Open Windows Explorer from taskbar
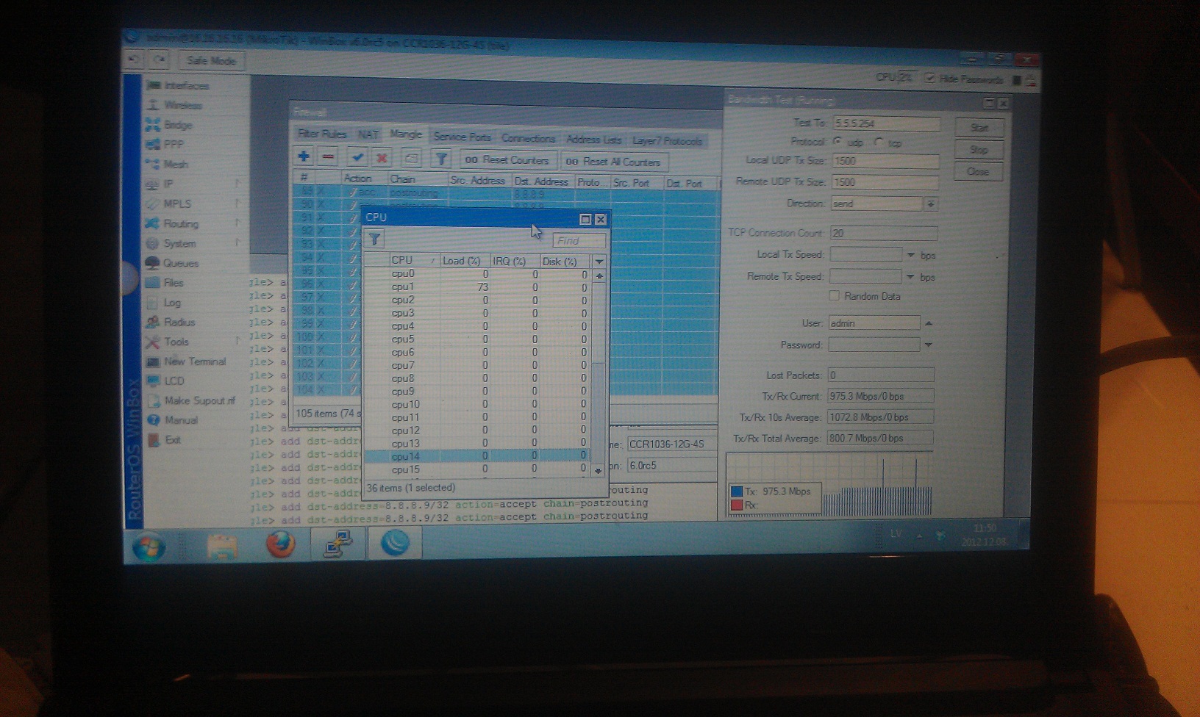 point(221,546)
